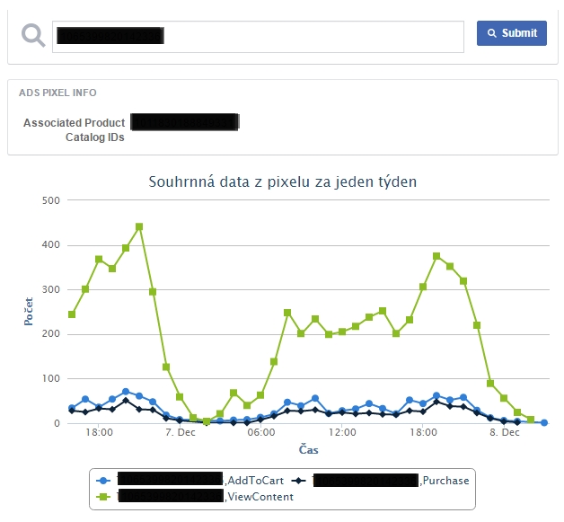Click the chart title Souhrnná data z pixelu

click(x=282, y=181)
